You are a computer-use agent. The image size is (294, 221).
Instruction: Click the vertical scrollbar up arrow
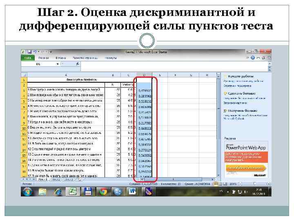(x=218, y=76)
